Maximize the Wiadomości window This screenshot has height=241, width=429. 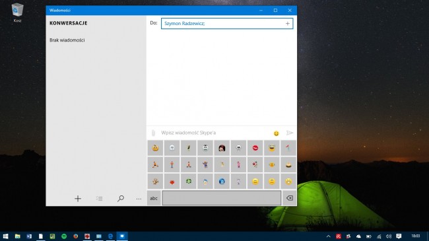pos(275,11)
